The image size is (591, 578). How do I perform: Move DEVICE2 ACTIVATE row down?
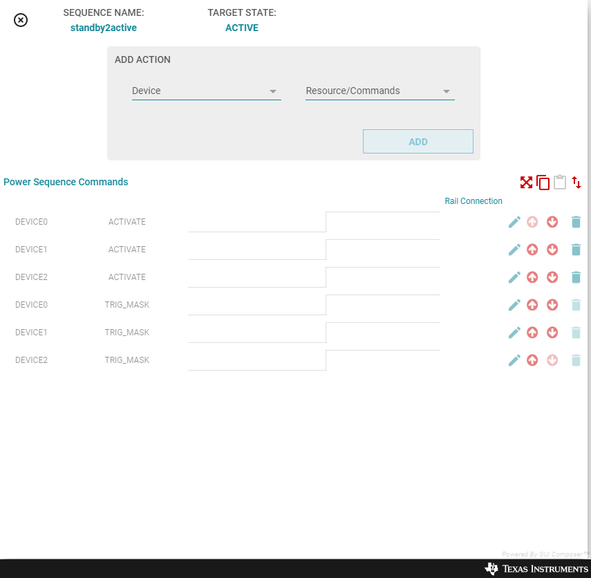click(552, 277)
